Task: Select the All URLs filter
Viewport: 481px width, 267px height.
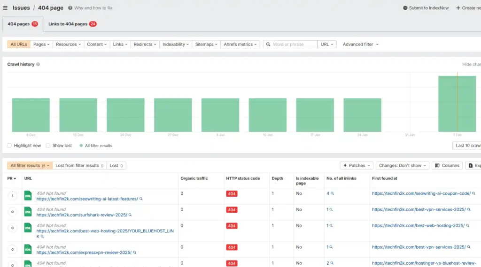Action: click(x=19, y=44)
